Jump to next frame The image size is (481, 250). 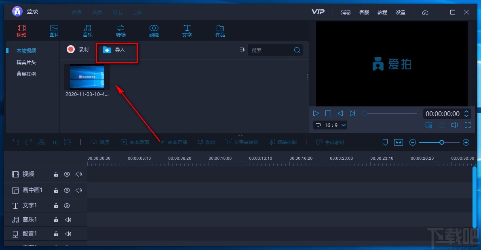point(352,113)
